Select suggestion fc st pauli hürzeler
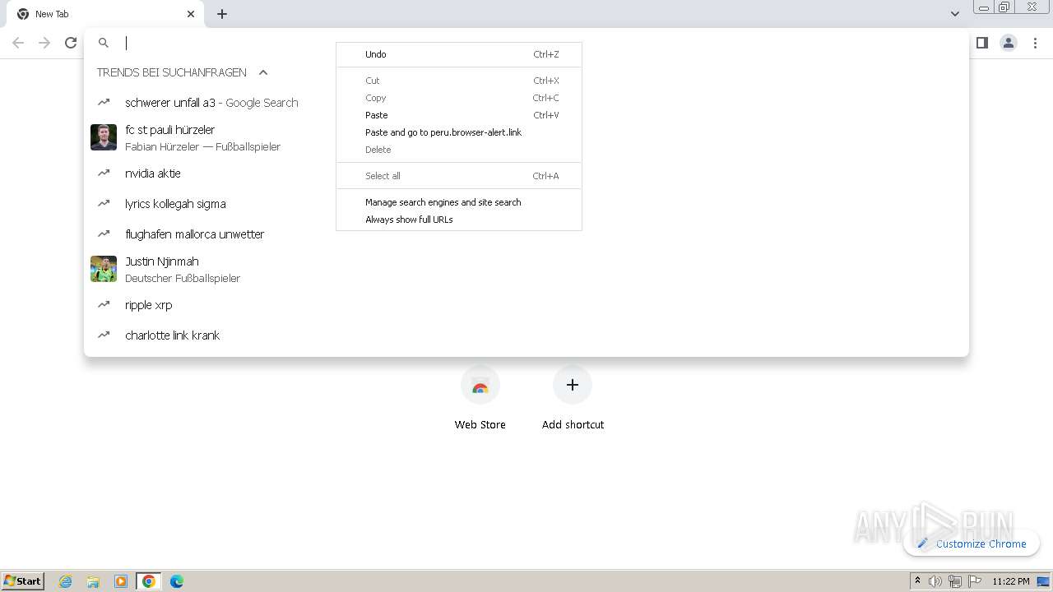The width and height of the screenshot is (1053, 592). pos(526,137)
